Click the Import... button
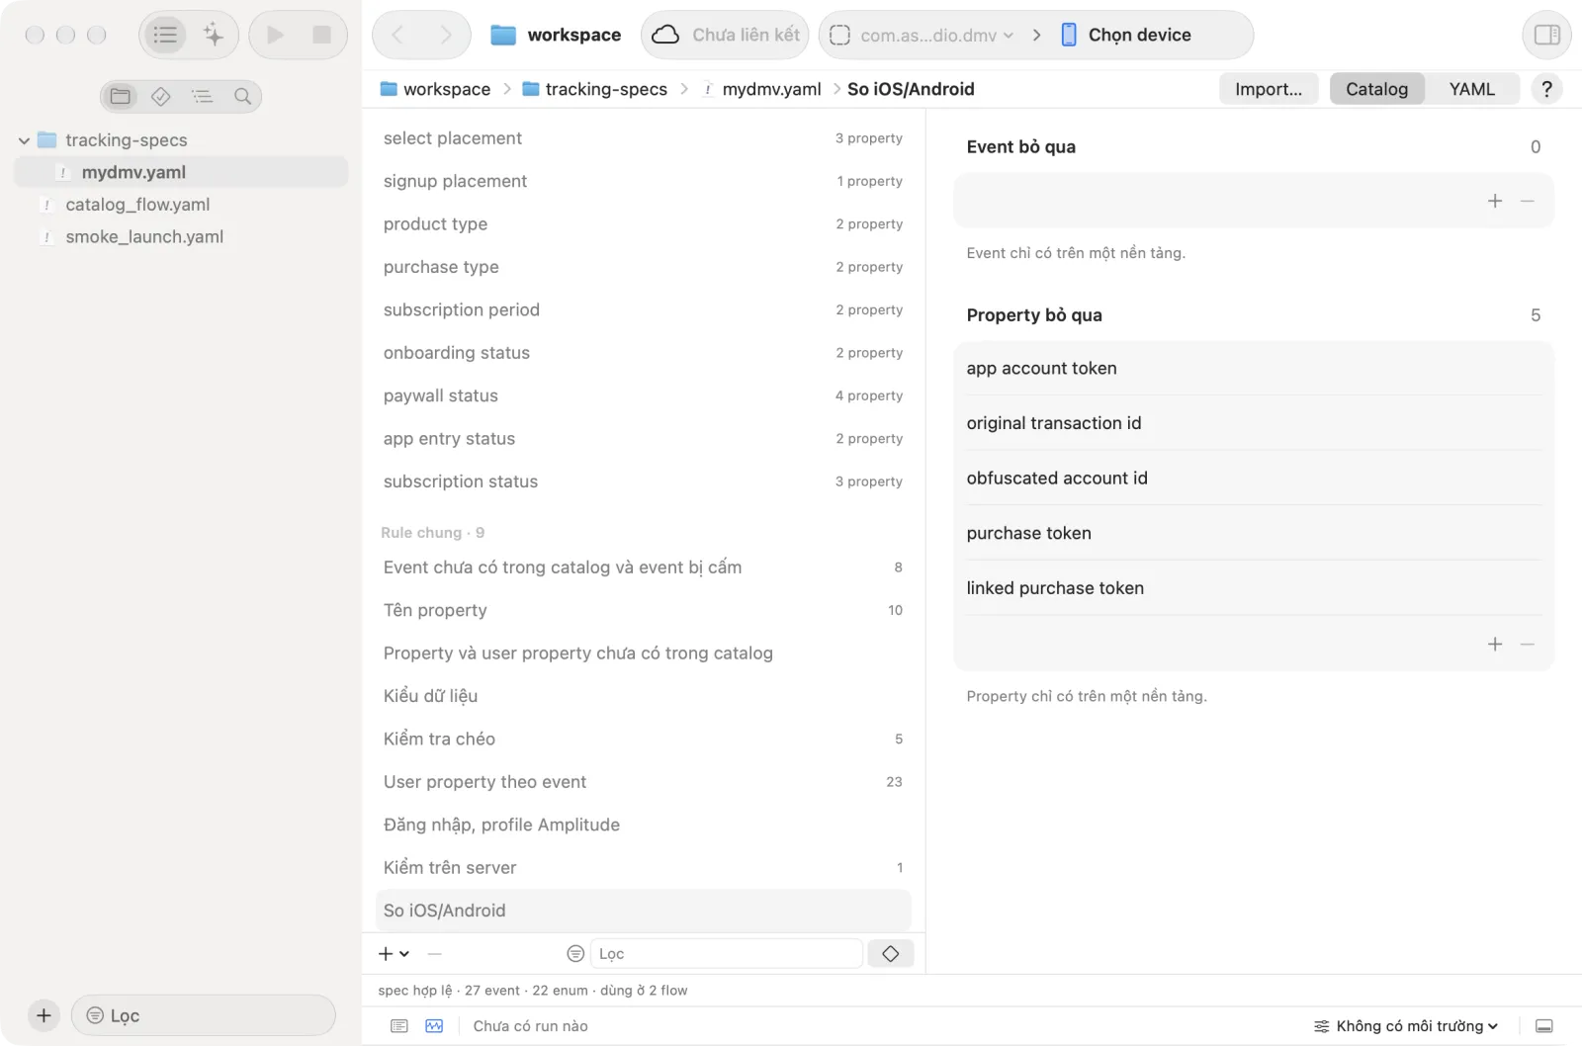Image resolution: width=1582 pixels, height=1046 pixels. 1269,89
